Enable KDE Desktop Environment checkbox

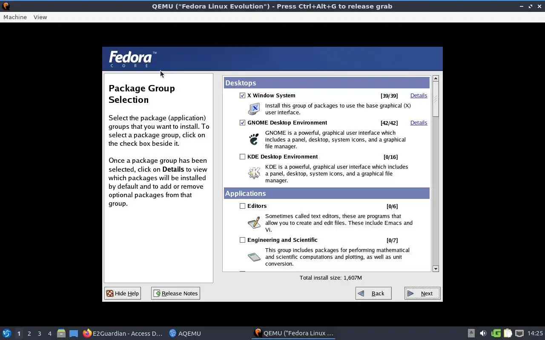(x=242, y=157)
